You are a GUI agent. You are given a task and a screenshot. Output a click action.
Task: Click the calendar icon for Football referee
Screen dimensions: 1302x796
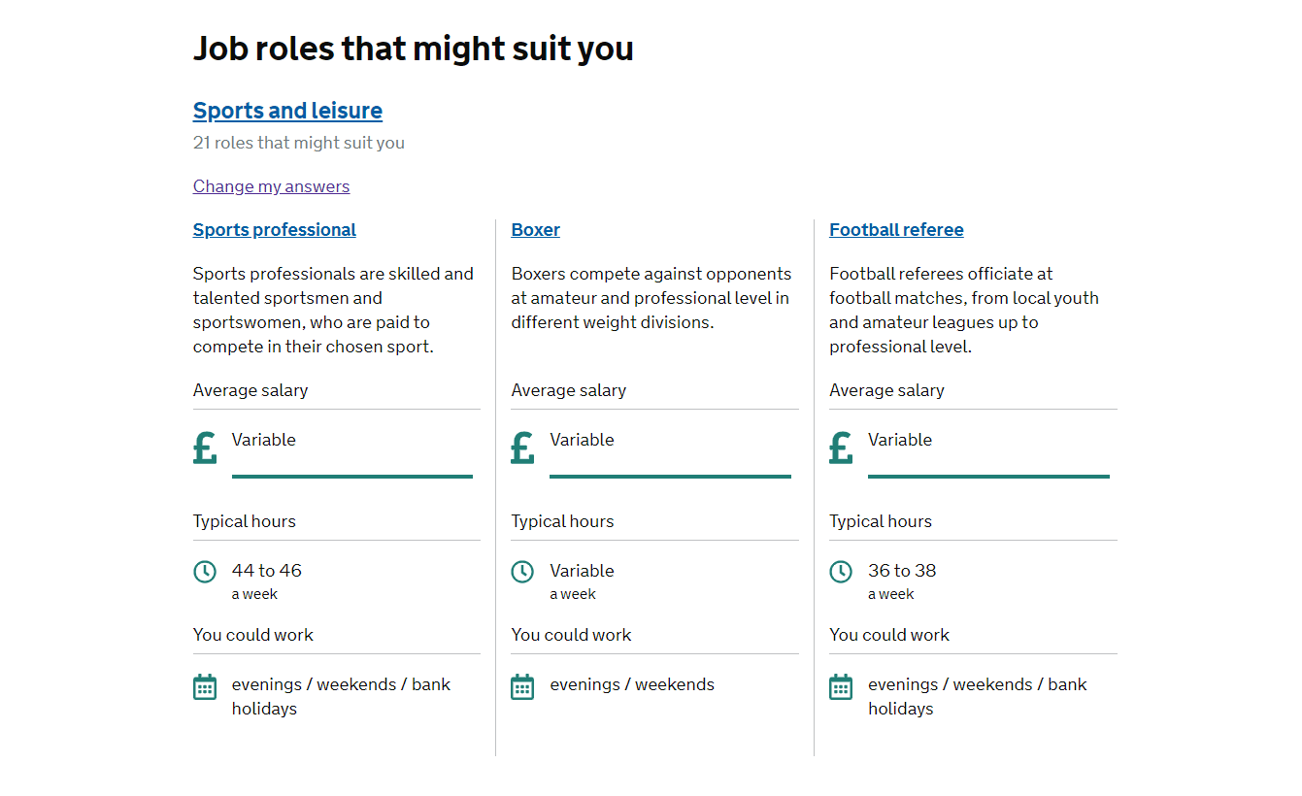pyautogui.click(x=841, y=687)
